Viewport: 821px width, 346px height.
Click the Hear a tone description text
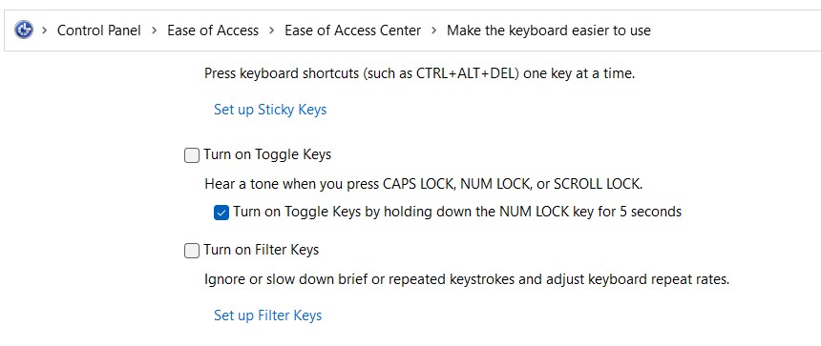423,184
